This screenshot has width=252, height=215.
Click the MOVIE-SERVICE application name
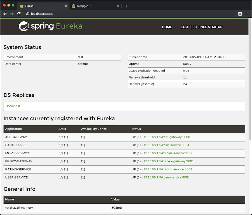(x=18, y=153)
